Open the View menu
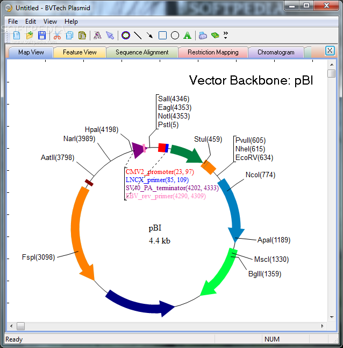343x348 pixels. (50, 22)
